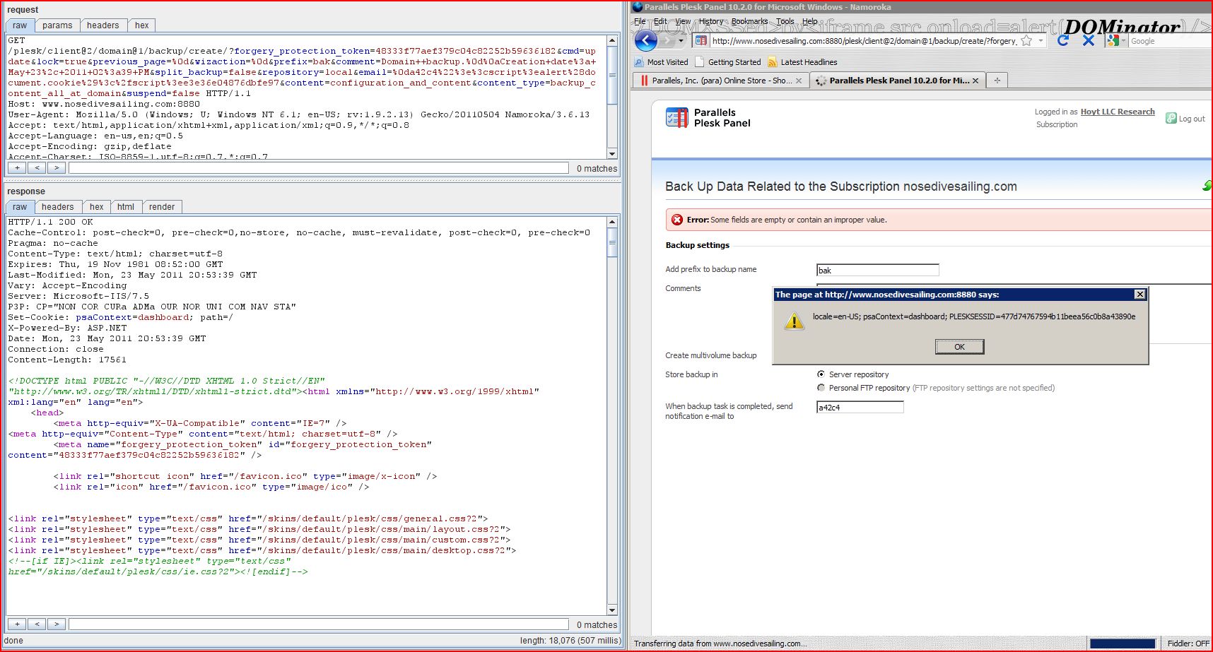Click the request pane search text field

coord(319,168)
